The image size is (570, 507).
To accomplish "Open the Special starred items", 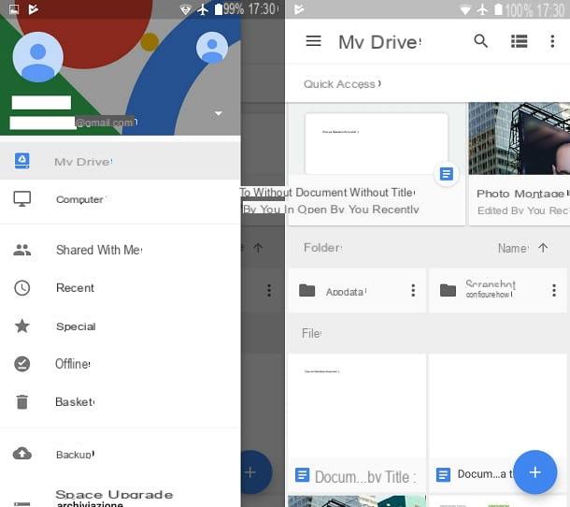I will pyautogui.click(x=120, y=326).
